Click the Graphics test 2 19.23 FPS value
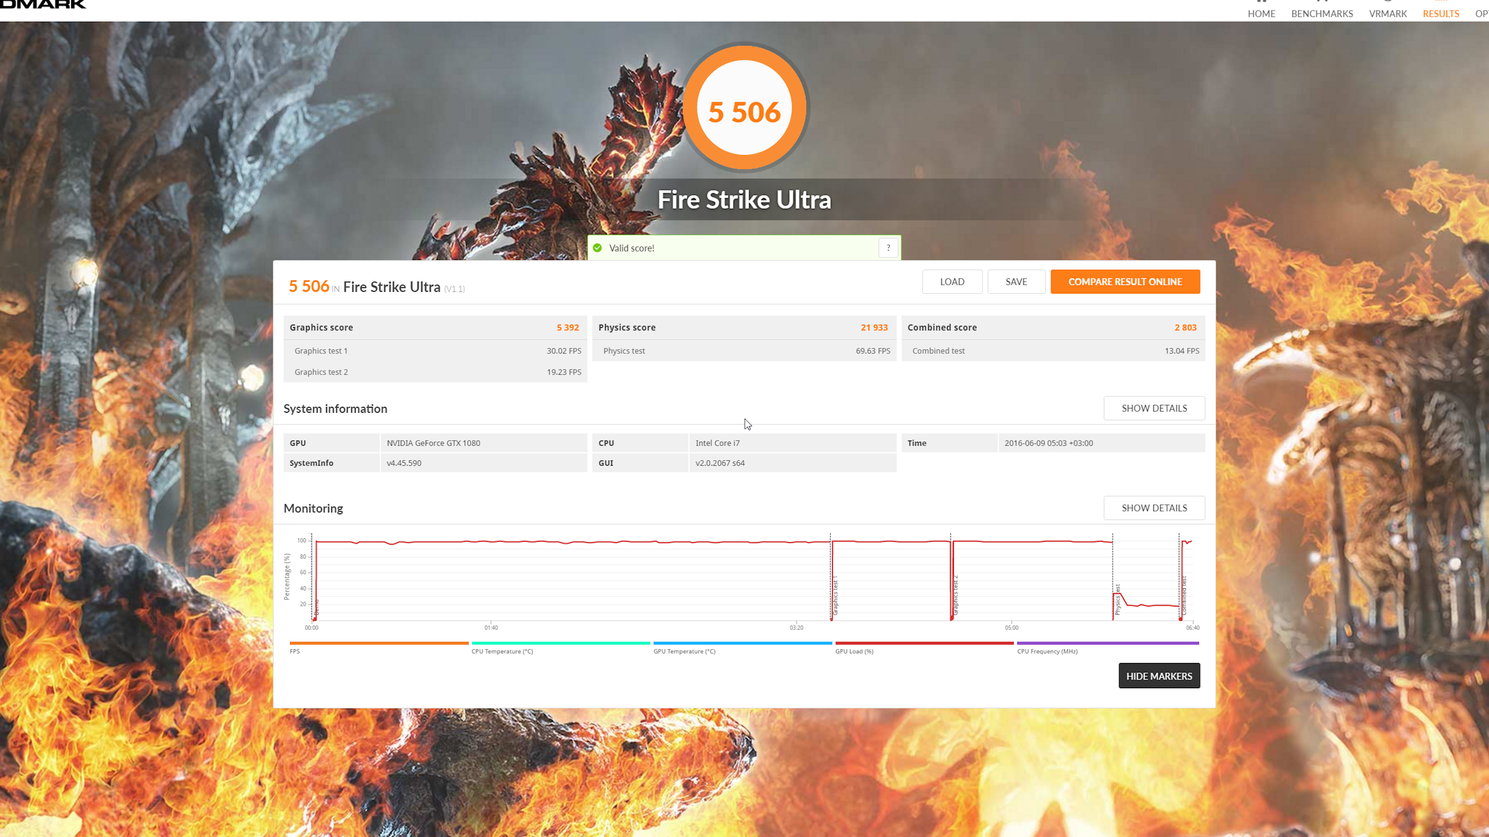1489x837 pixels. (563, 372)
